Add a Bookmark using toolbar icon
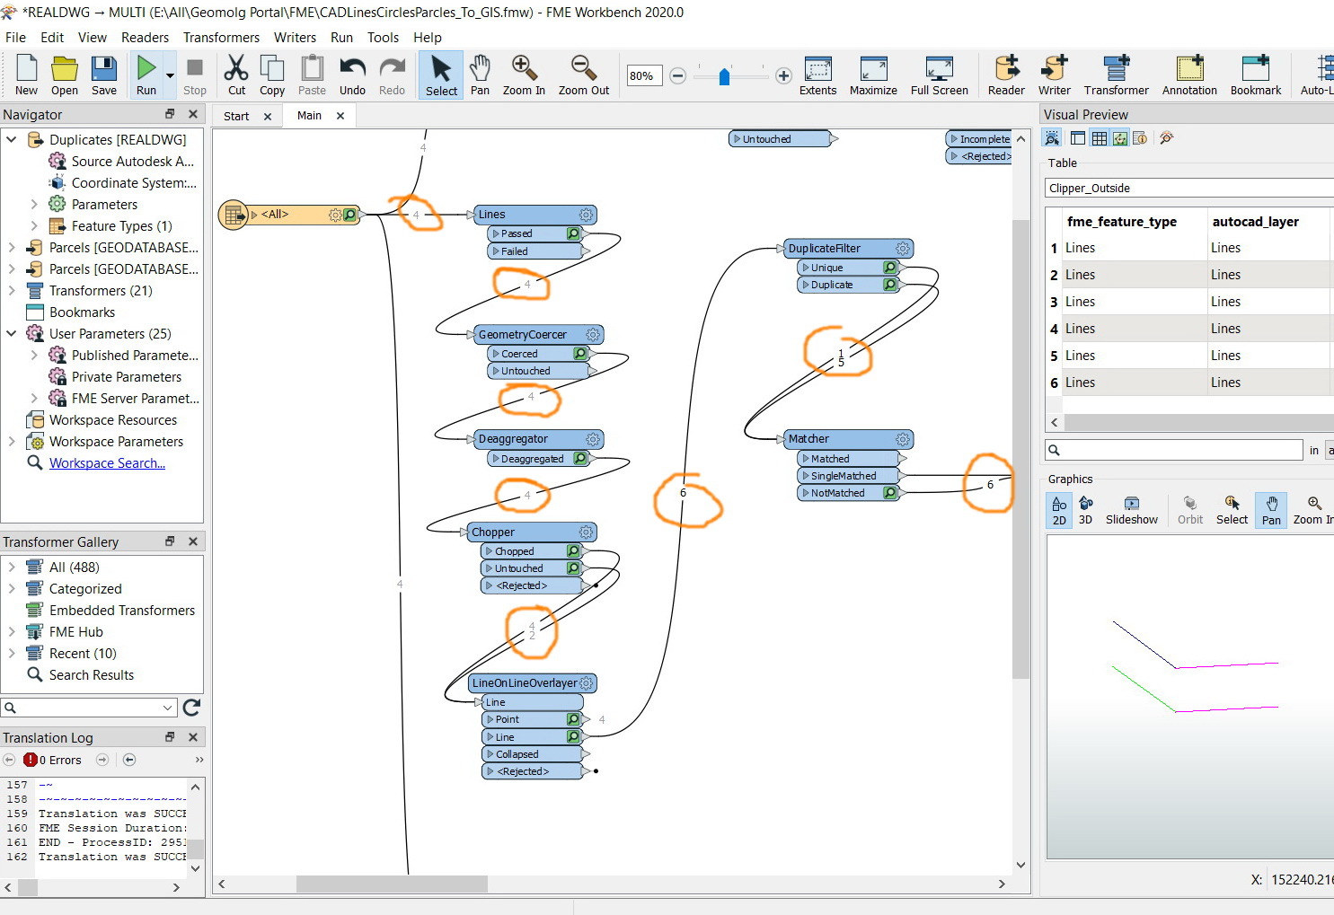 click(1256, 75)
